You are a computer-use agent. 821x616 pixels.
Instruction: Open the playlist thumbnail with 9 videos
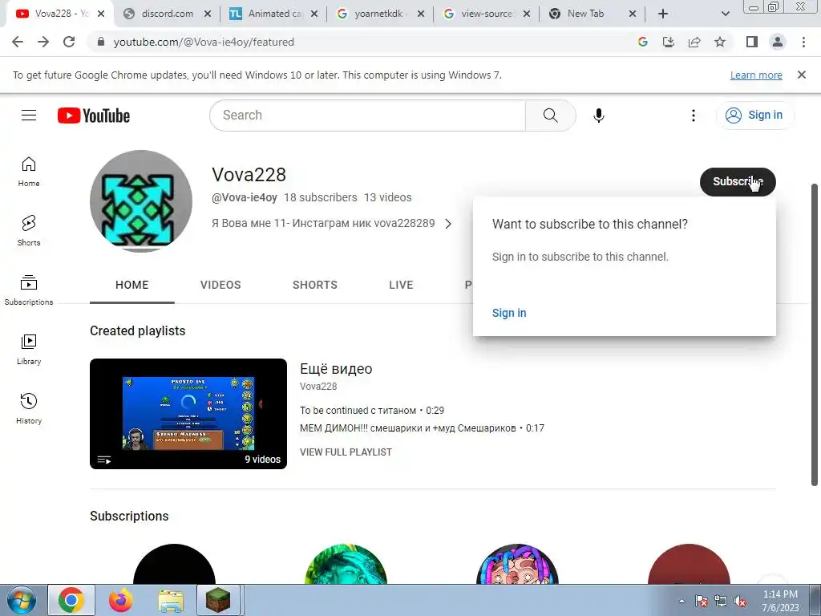(x=188, y=414)
